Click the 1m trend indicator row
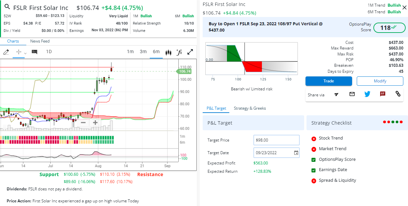This screenshot has height=206, width=408. tap(57, 137)
